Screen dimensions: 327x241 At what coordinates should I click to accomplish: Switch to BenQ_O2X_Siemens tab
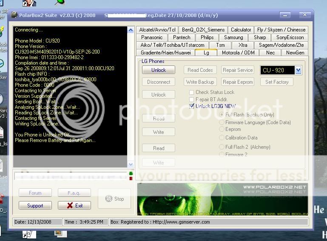[203, 30]
